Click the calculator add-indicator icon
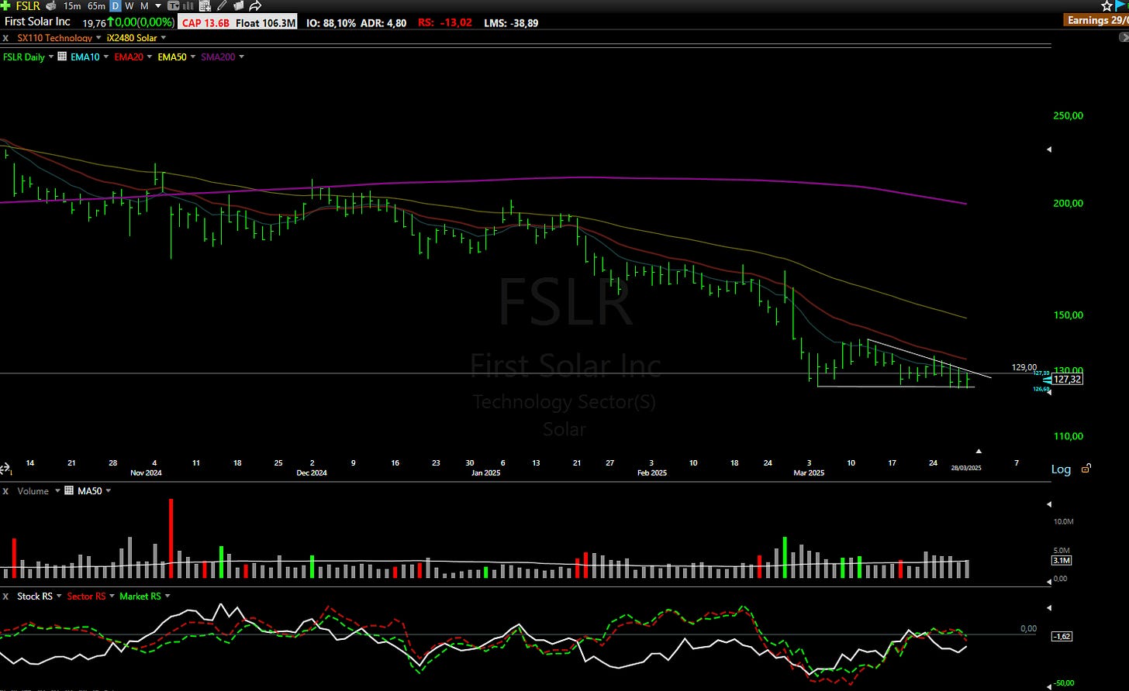The width and height of the screenshot is (1129, 691). tap(205, 6)
